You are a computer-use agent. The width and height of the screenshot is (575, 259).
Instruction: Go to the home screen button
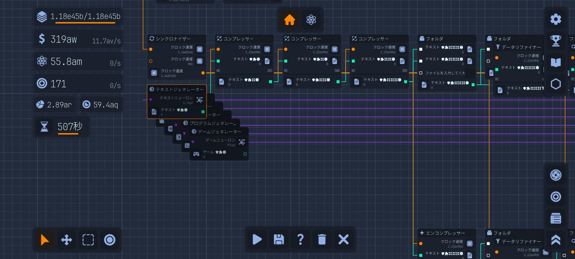(289, 20)
